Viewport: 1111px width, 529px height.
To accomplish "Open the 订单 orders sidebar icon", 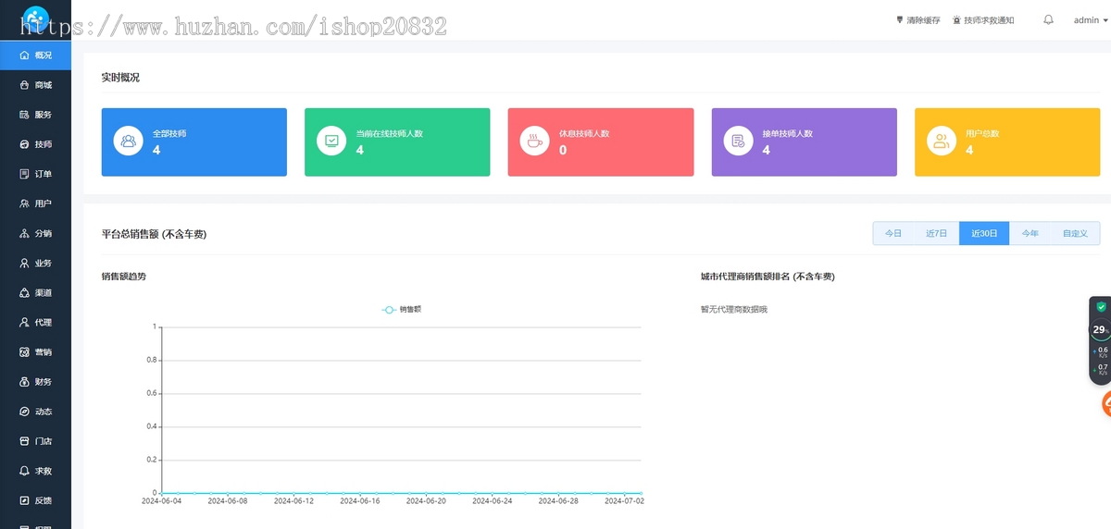I will [25, 174].
